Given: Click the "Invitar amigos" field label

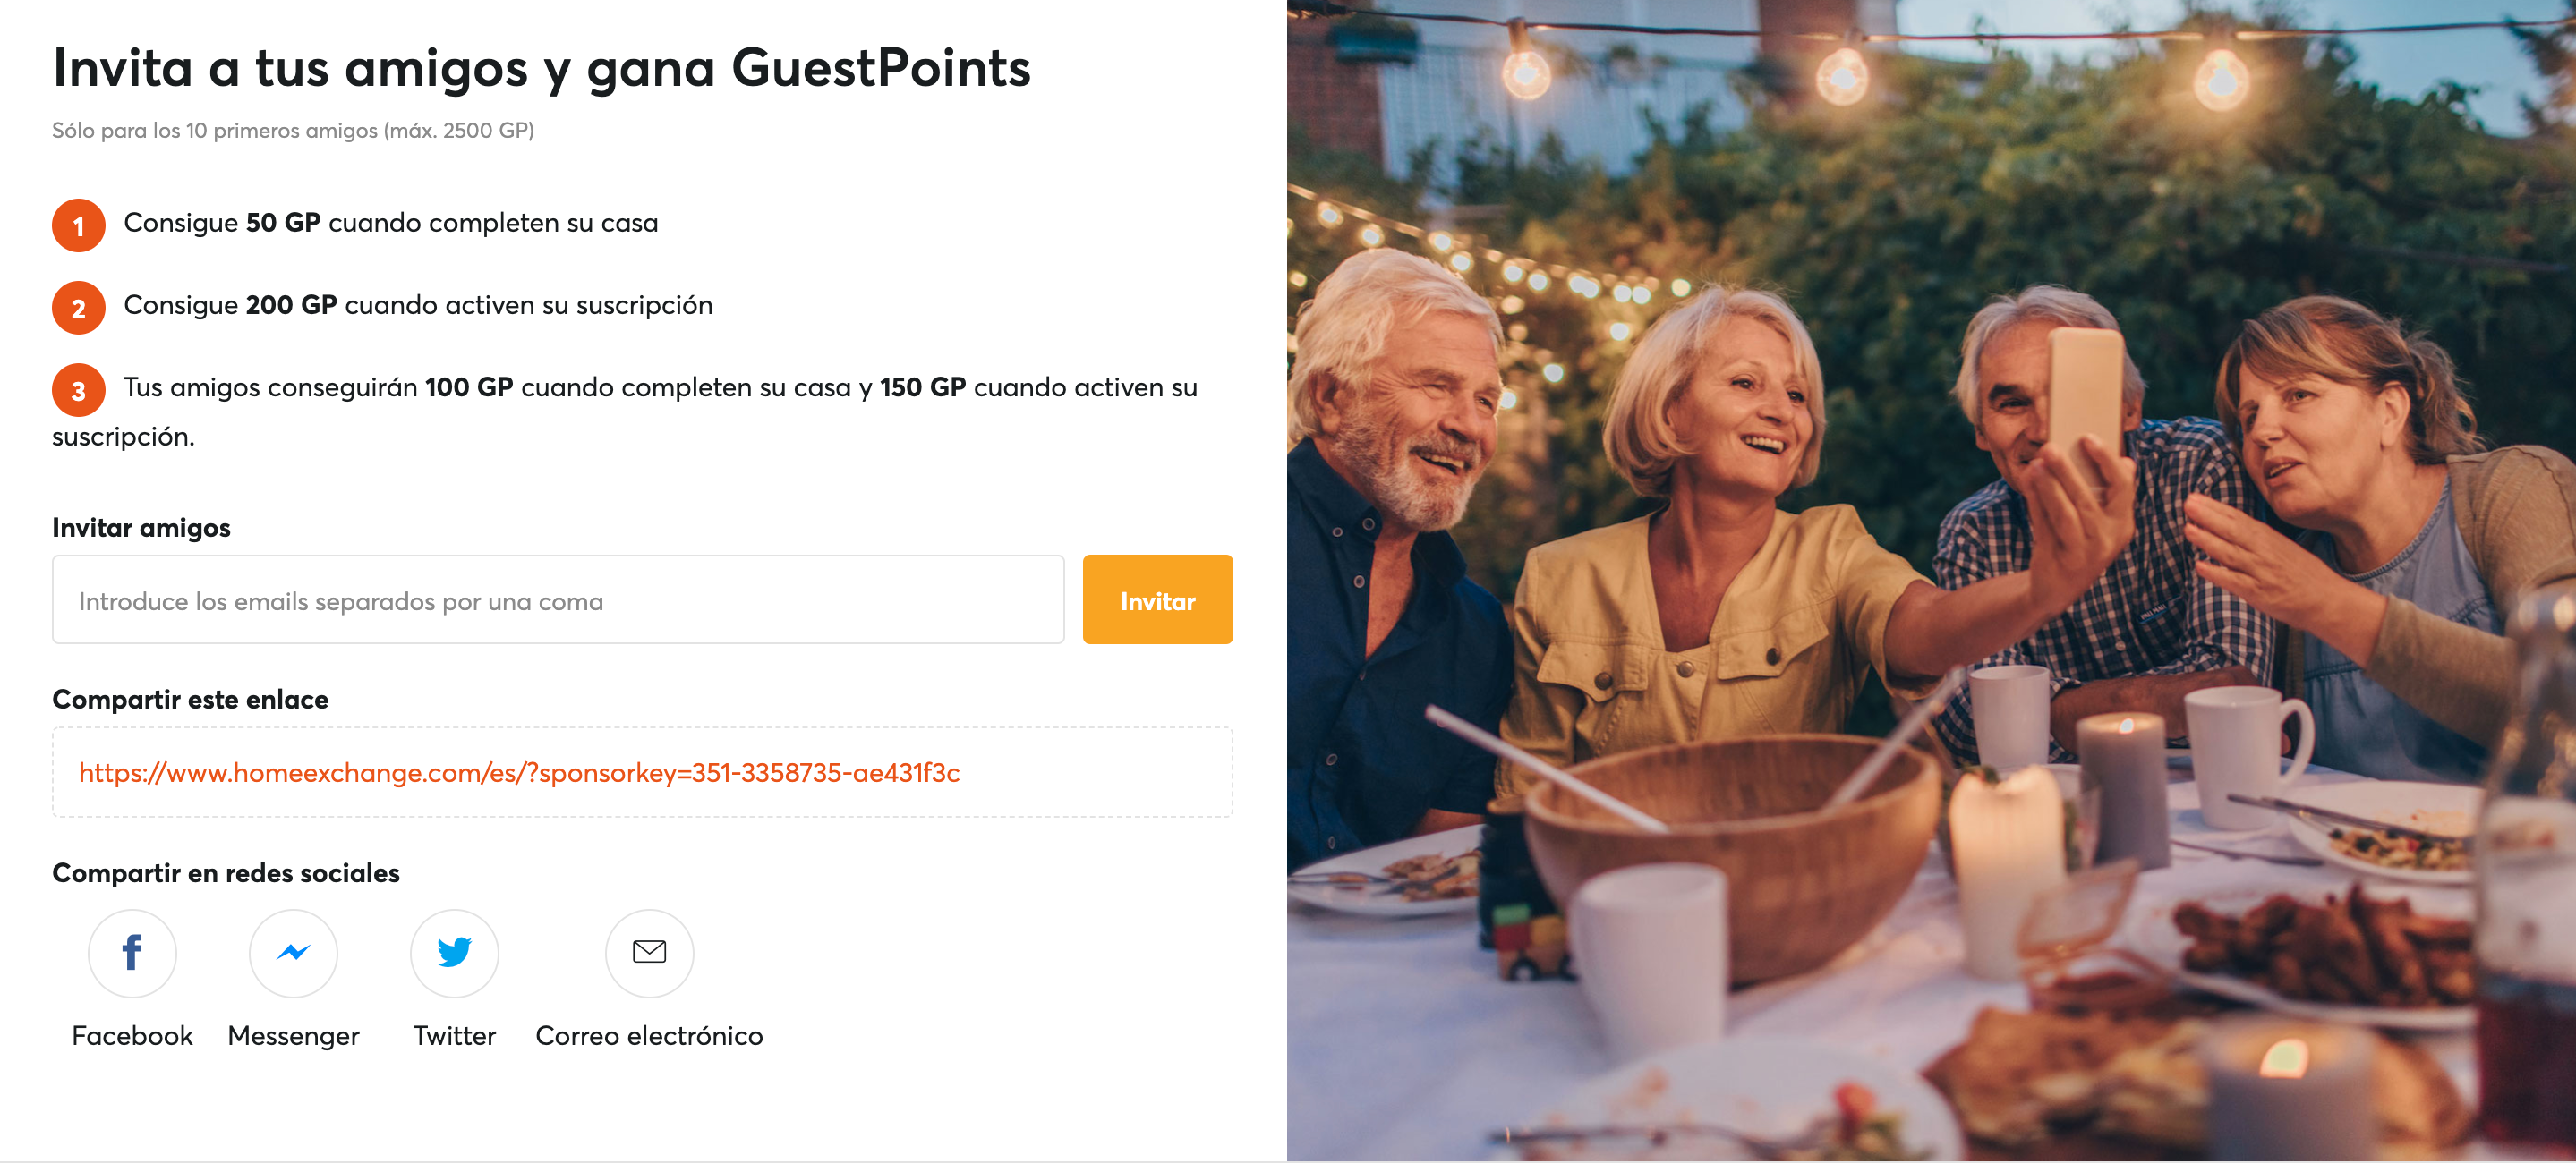Looking at the screenshot, I should [141, 528].
